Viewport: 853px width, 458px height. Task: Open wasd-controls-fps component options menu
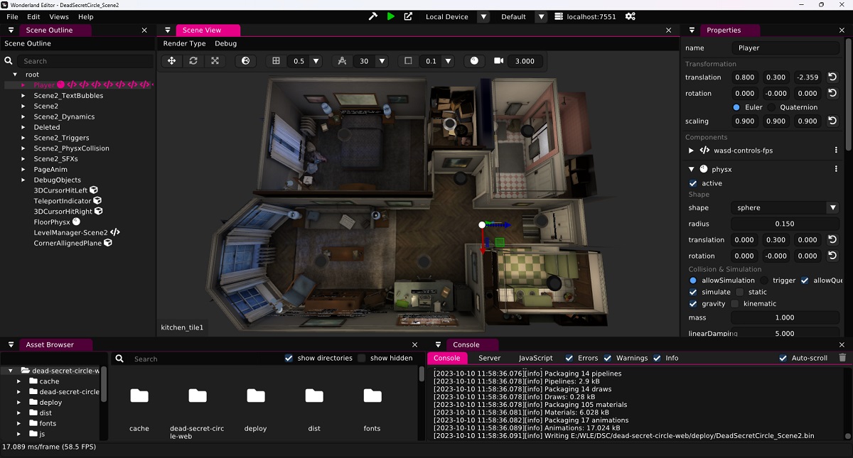(836, 151)
